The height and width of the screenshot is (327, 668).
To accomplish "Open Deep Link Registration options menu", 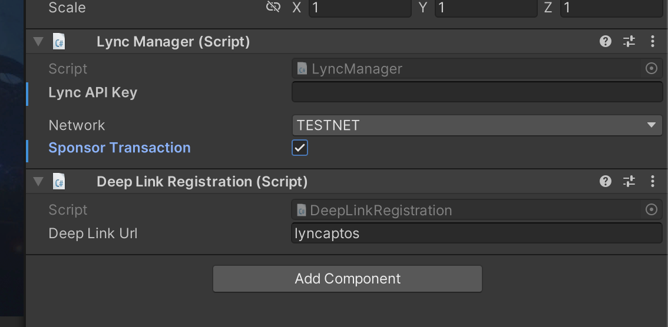I will coord(653,181).
